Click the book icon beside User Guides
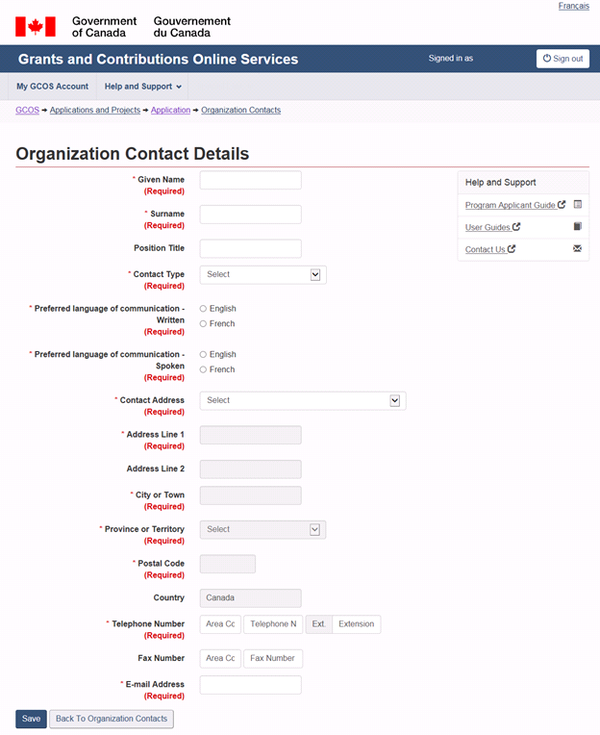The height and width of the screenshot is (735, 600). pos(577,227)
